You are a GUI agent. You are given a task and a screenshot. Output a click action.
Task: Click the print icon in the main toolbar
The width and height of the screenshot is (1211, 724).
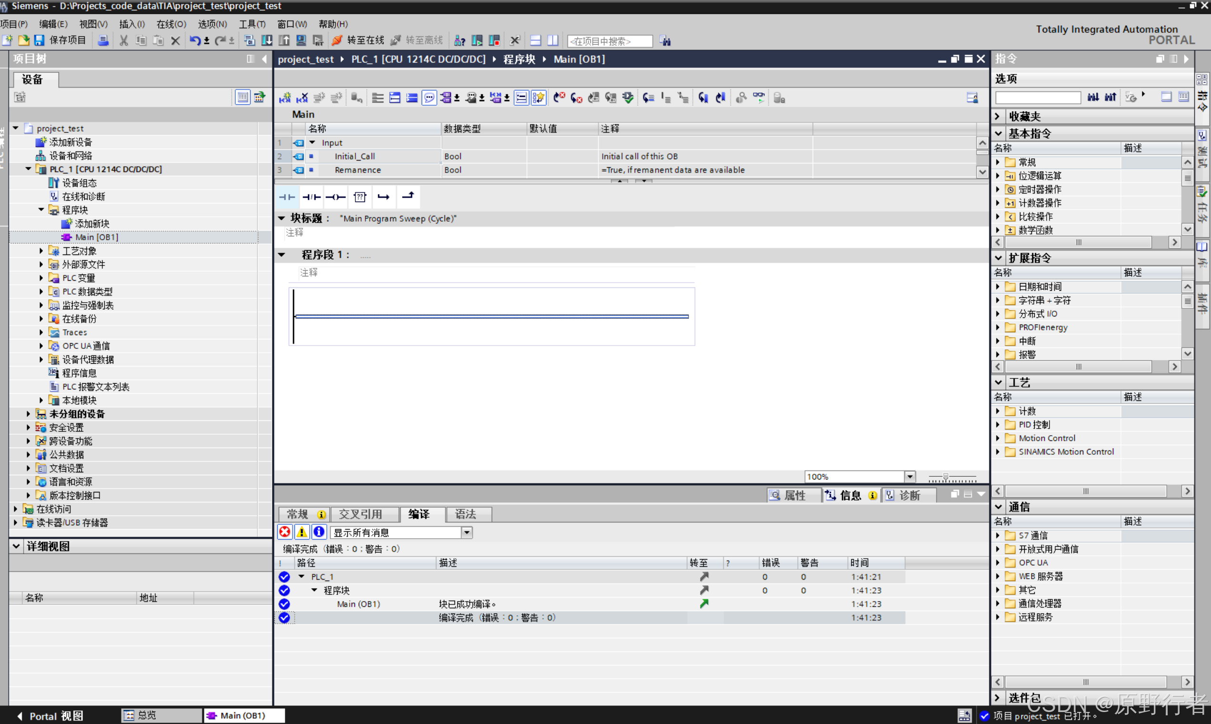tap(103, 41)
